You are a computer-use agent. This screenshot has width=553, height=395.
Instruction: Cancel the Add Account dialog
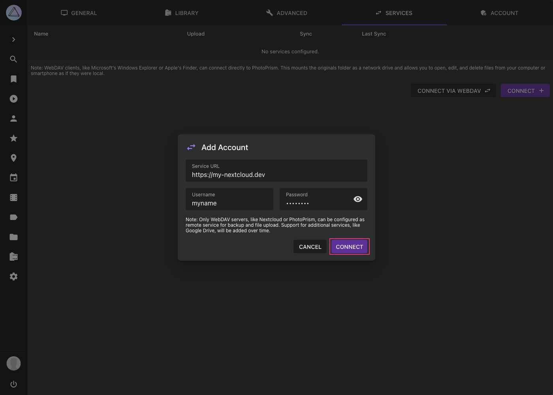[310, 246]
